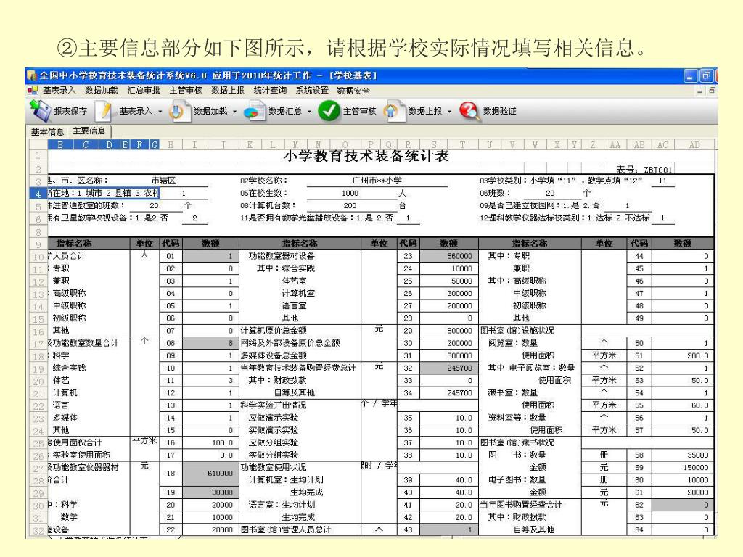Minimize the application window
Screen dimensions: 743x557
point(690,75)
